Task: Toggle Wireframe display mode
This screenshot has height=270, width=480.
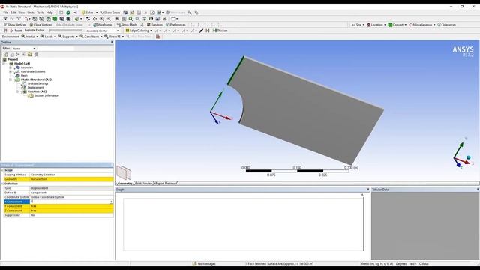Action: point(103,25)
